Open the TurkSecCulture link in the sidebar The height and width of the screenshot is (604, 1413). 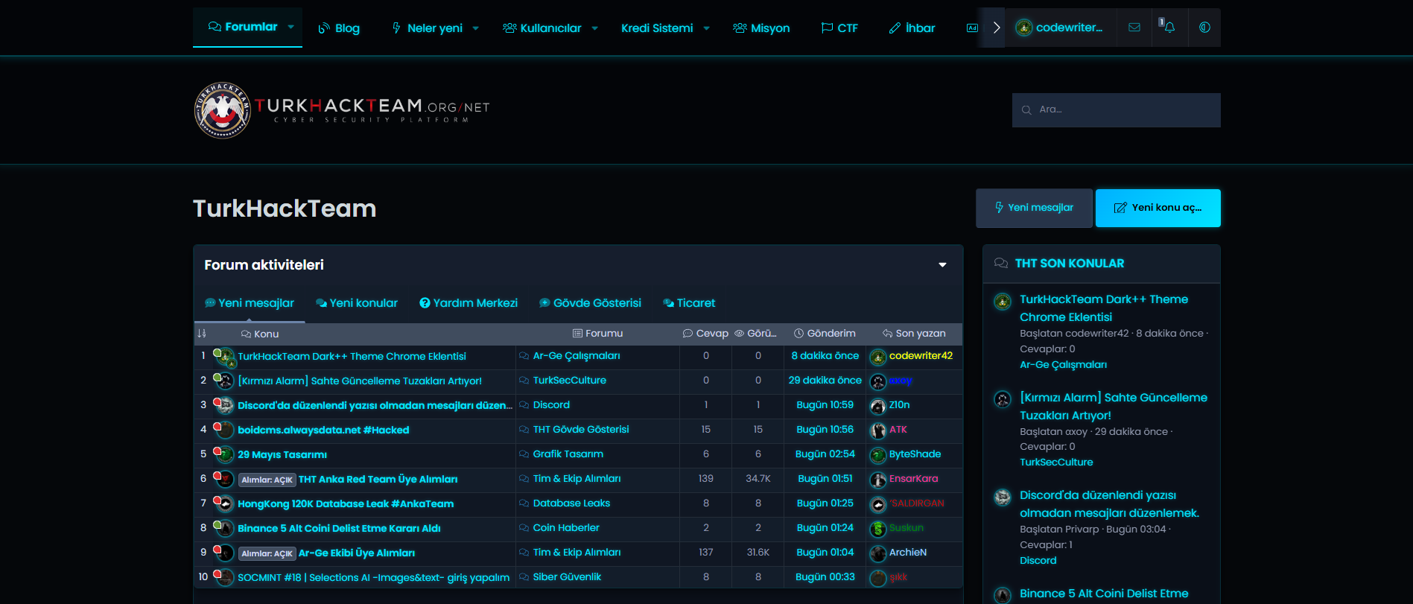[1056, 462]
